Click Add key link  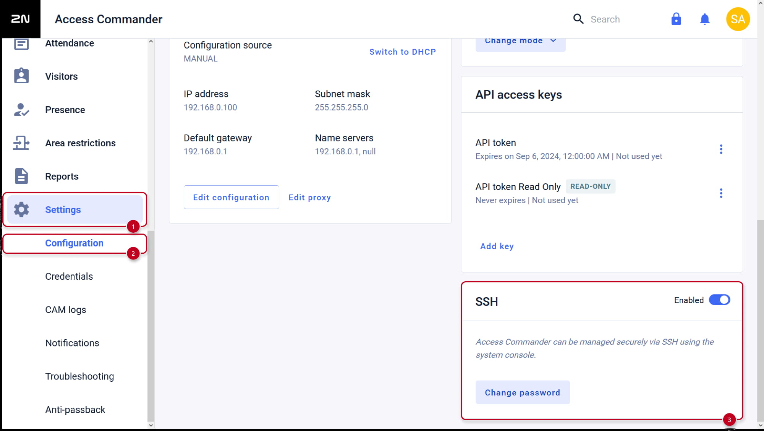pyautogui.click(x=497, y=246)
